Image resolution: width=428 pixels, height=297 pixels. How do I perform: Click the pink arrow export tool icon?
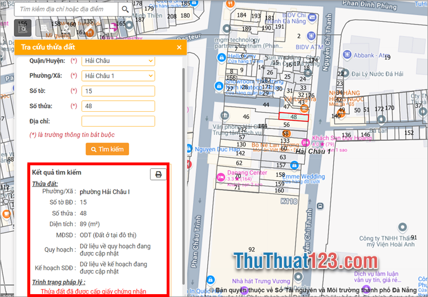[x=109, y=28]
